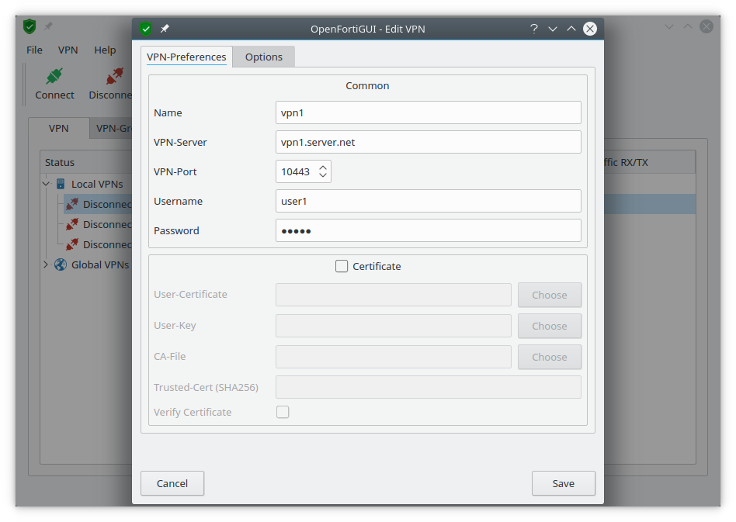Toggle the Verify Certificate checkbox
Image resolution: width=736 pixels, height=522 pixels.
pyautogui.click(x=283, y=412)
